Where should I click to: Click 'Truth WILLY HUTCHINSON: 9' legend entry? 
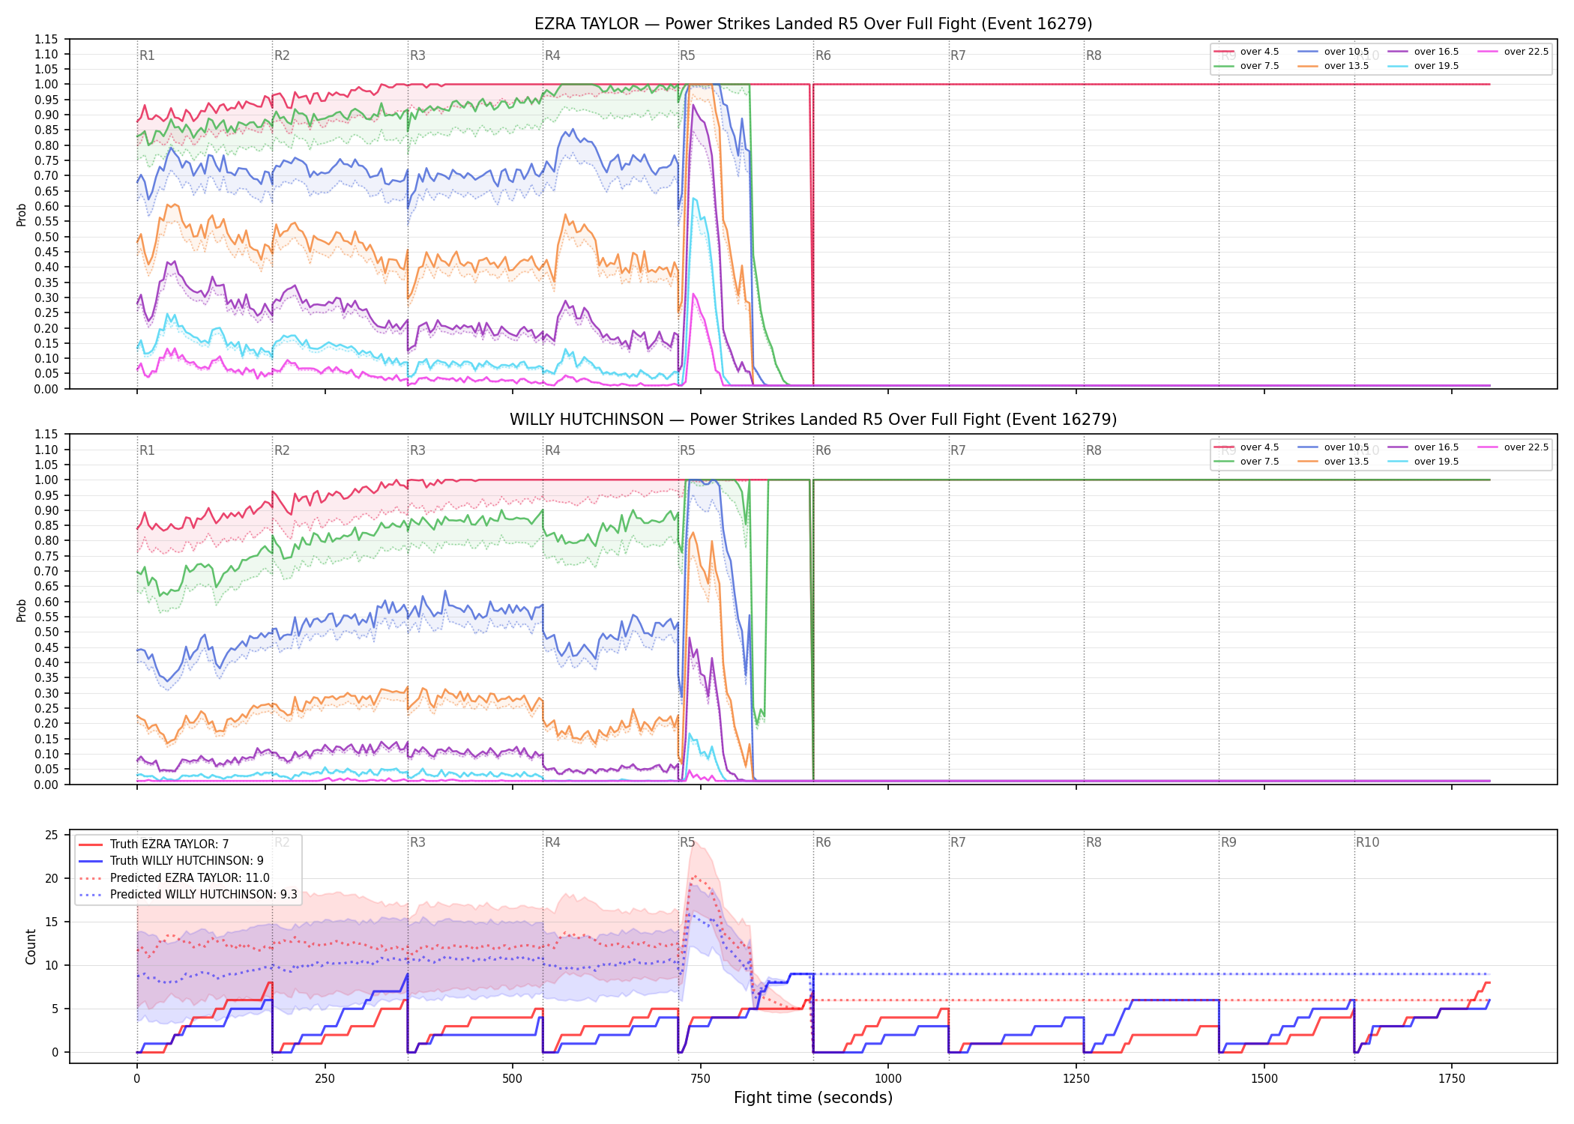click(171, 861)
